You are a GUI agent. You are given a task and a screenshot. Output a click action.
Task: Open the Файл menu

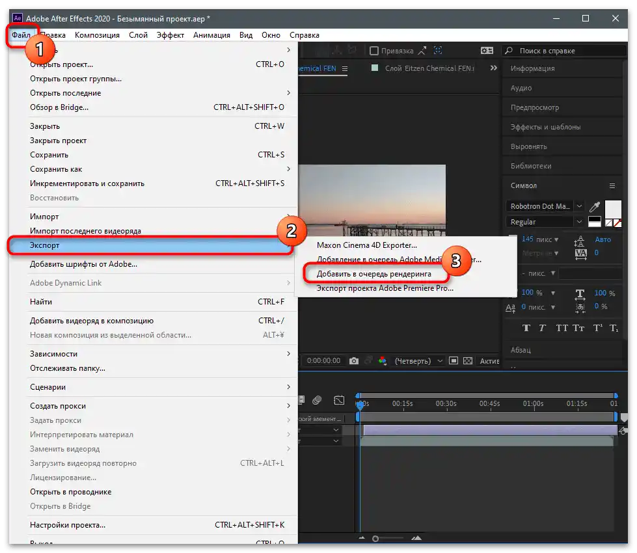(x=21, y=35)
